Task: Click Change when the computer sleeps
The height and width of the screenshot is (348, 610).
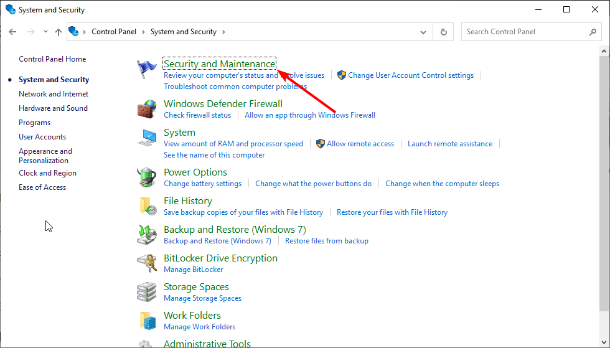Action: pyautogui.click(x=443, y=184)
